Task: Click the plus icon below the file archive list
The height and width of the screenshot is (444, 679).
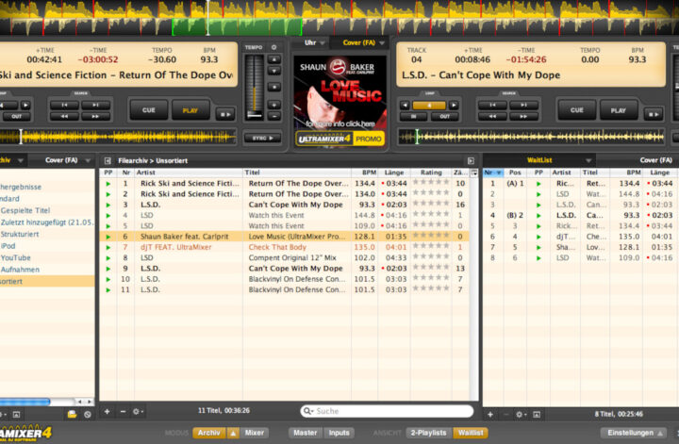Action: [107, 412]
